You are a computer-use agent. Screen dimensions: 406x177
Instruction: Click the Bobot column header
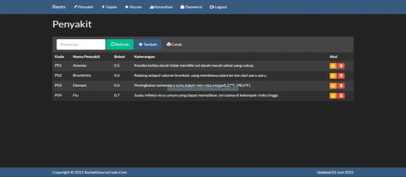[x=119, y=56]
